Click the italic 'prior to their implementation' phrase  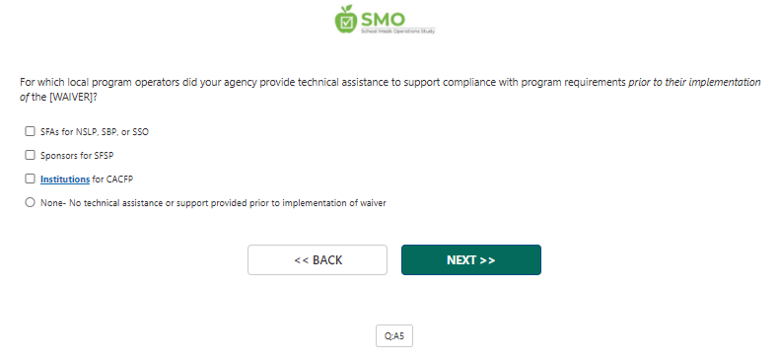(x=694, y=82)
